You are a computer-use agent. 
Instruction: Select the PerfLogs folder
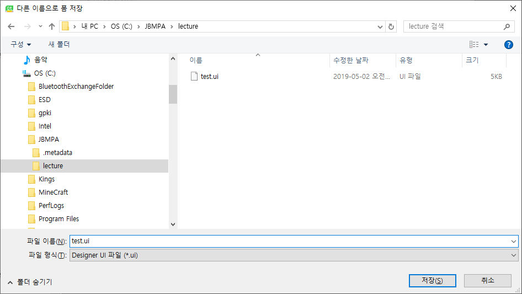point(51,206)
